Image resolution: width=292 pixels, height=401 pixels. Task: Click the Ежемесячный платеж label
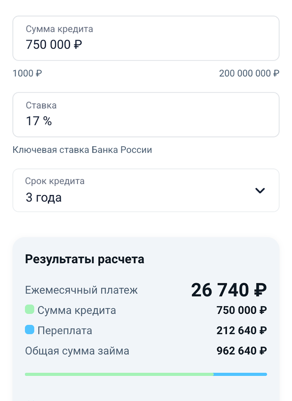click(81, 290)
